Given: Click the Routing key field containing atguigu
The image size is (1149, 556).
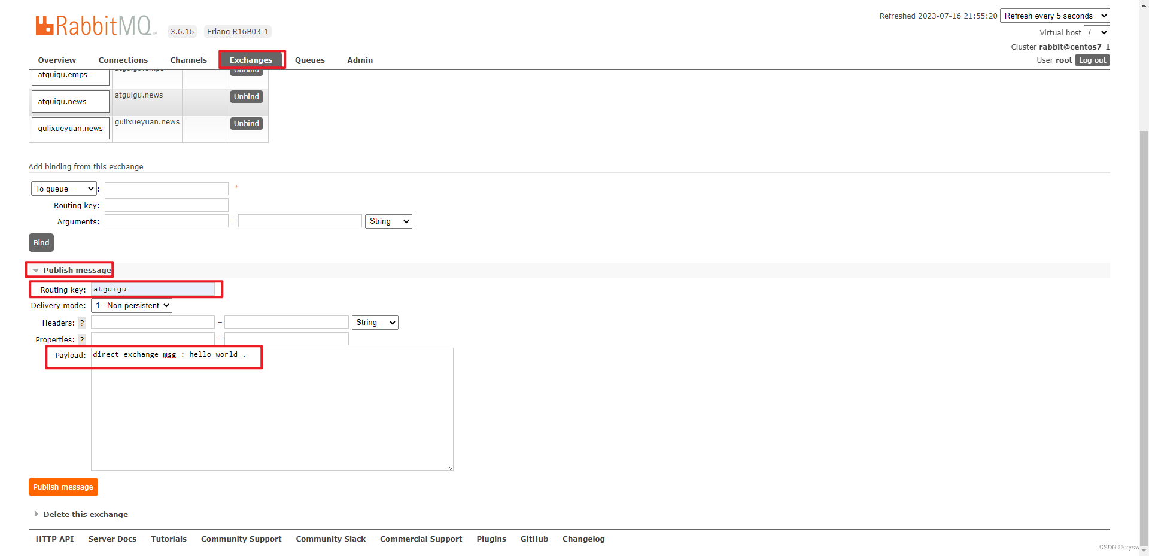Looking at the screenshot, I should pyautogui.click(x=153, y=289).
